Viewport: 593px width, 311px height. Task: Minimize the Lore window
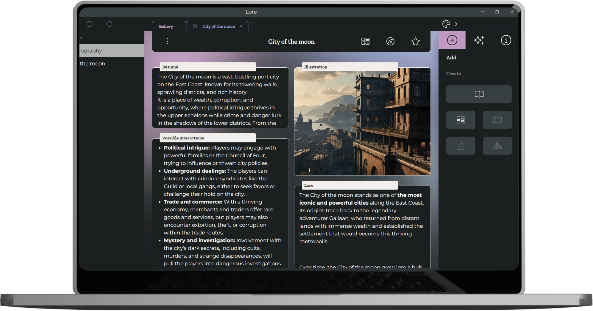pyautogui.click(x=483, y=12)
